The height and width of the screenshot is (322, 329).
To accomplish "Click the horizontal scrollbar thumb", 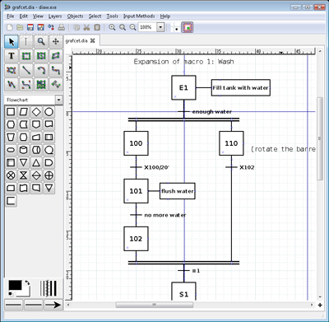I will point(155,305).
